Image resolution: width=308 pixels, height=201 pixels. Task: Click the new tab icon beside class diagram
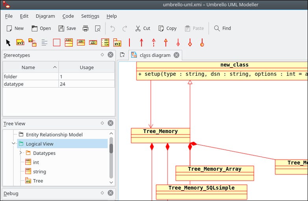[x=122, y=55]
